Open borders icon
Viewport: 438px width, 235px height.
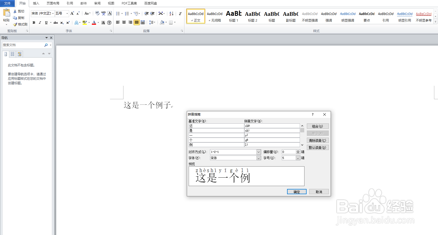[171, 22]
